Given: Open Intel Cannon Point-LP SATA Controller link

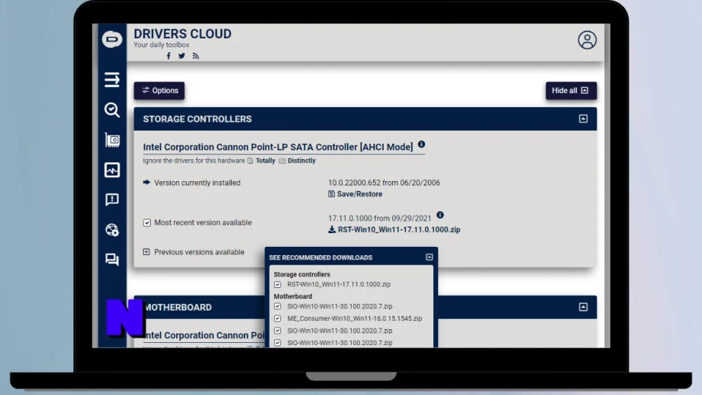Looking at the screenshot, I should coord(278,147).
